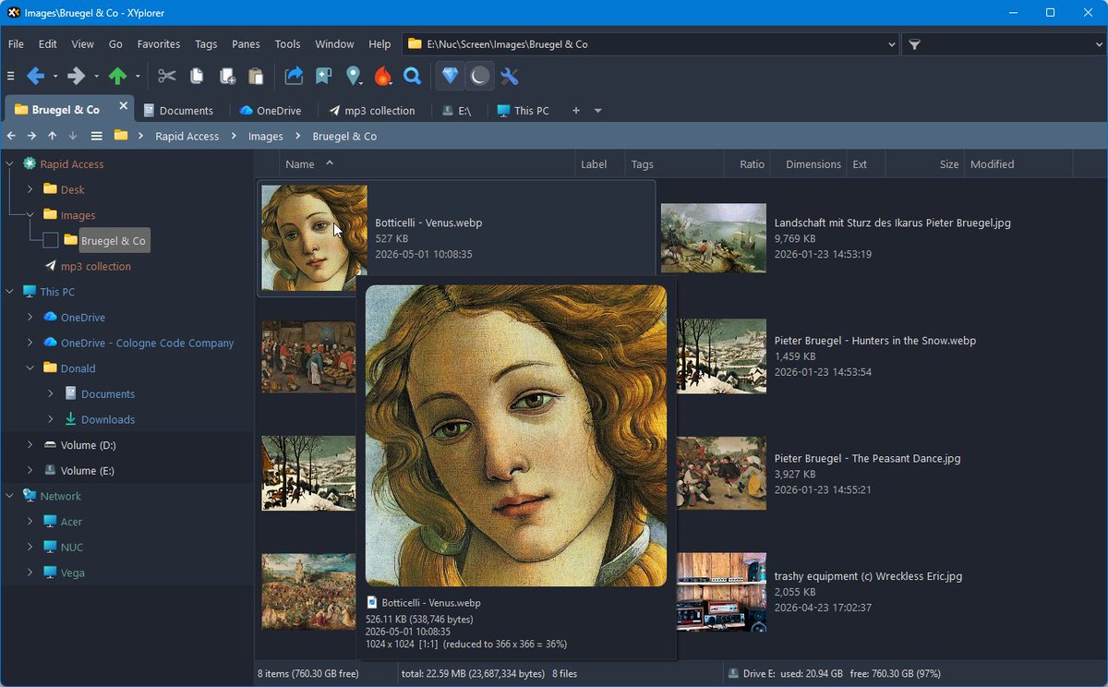Tick the checkbox beside Bruegel & Co in the tree
Viewport: 1108px width, 687px height.
pos(51,240)
